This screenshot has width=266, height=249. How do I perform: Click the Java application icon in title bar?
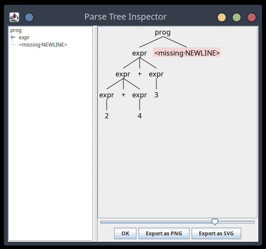[15, 17]
